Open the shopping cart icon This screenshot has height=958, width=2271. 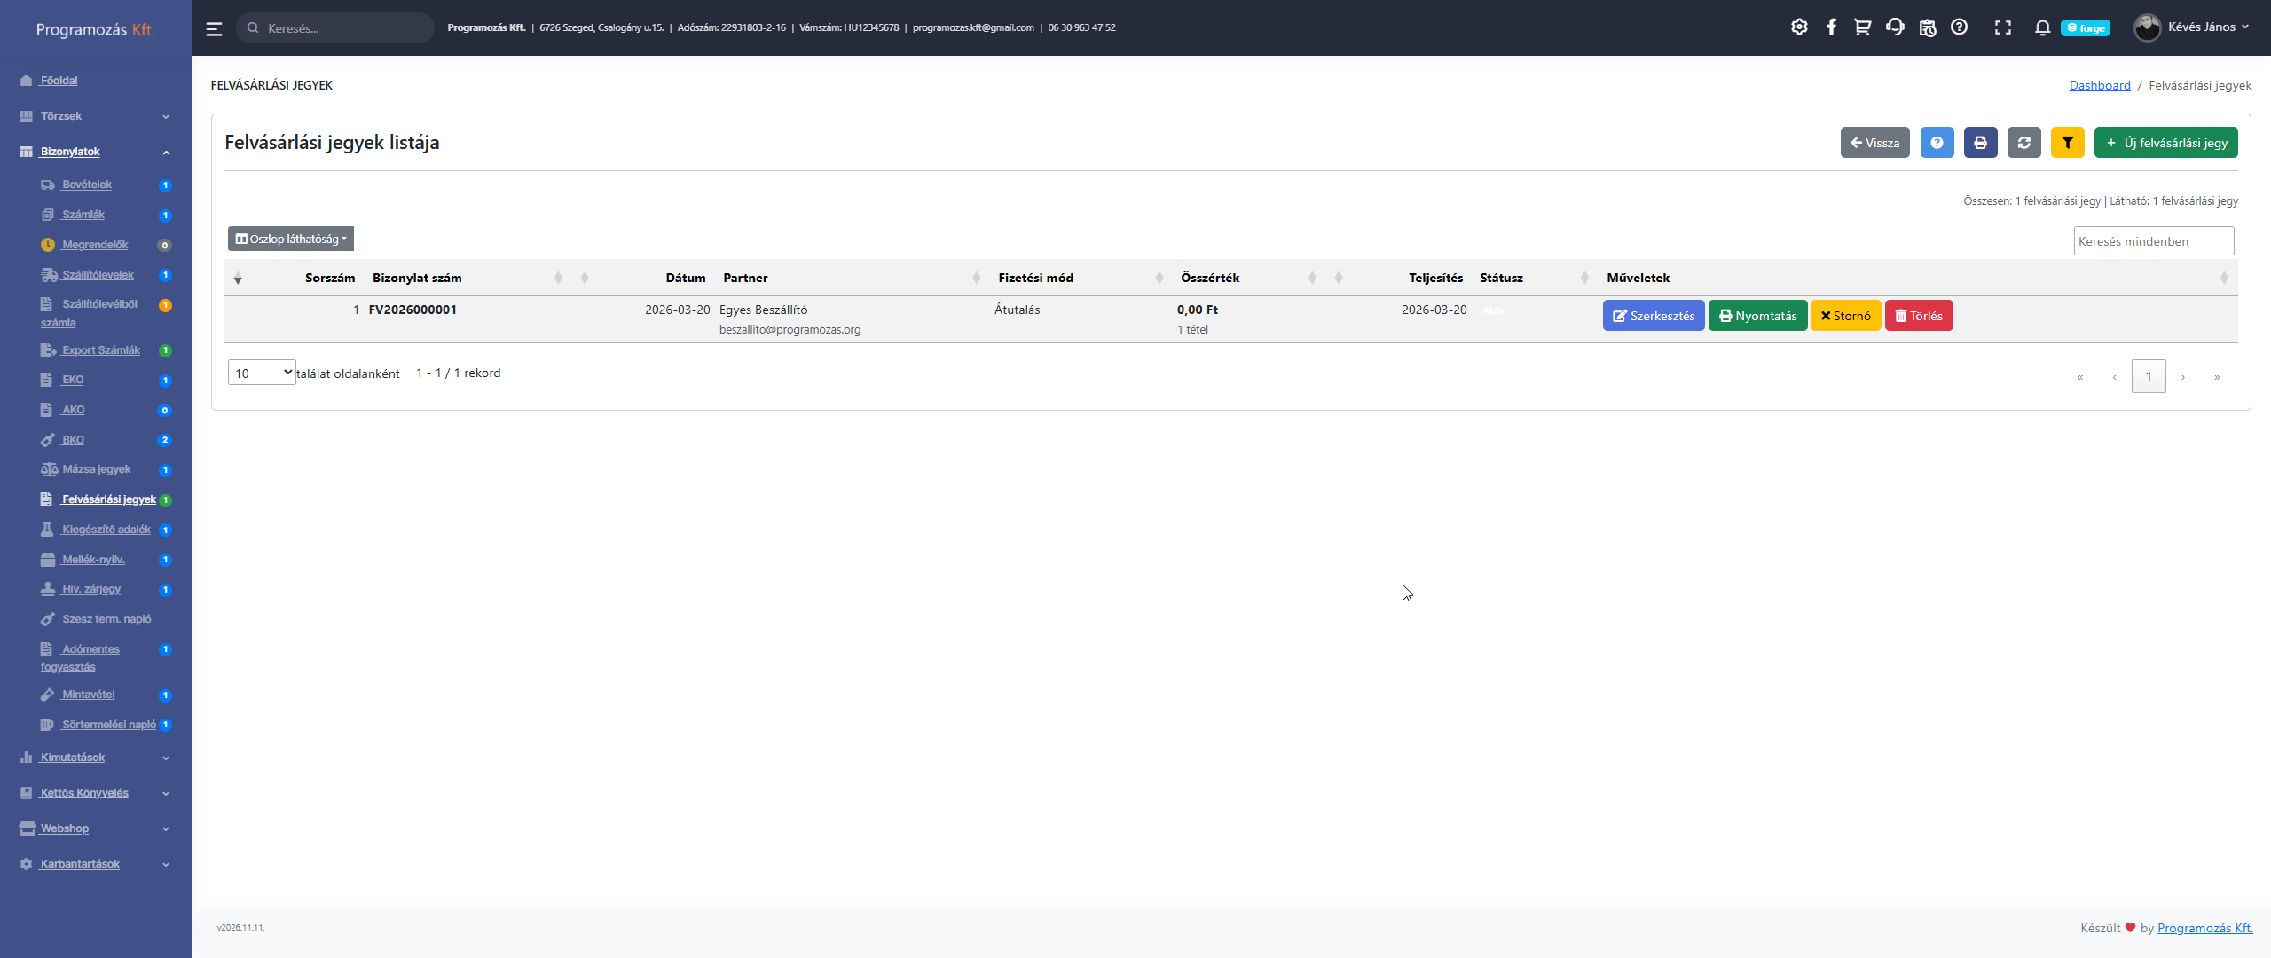click(1862, 27)
